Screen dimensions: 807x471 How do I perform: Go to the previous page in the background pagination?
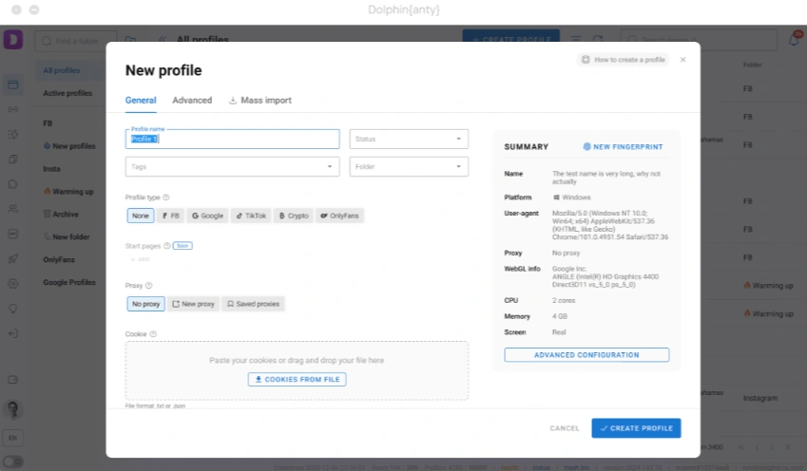tap(757, 447)
